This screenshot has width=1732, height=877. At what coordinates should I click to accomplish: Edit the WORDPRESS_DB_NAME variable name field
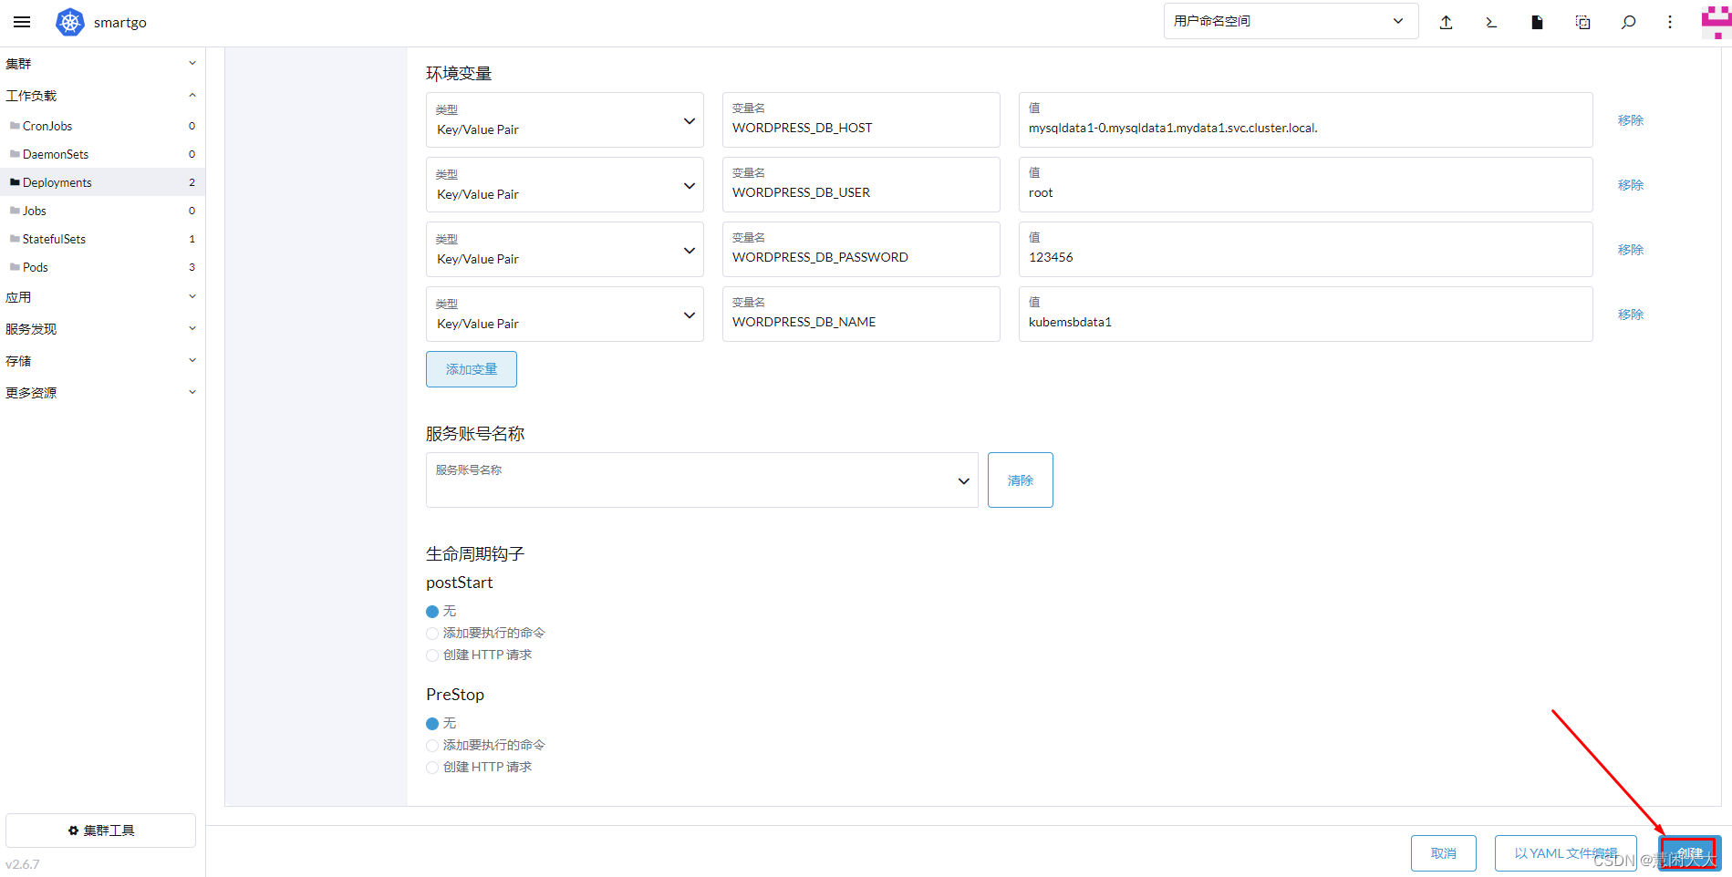point(861,314)
